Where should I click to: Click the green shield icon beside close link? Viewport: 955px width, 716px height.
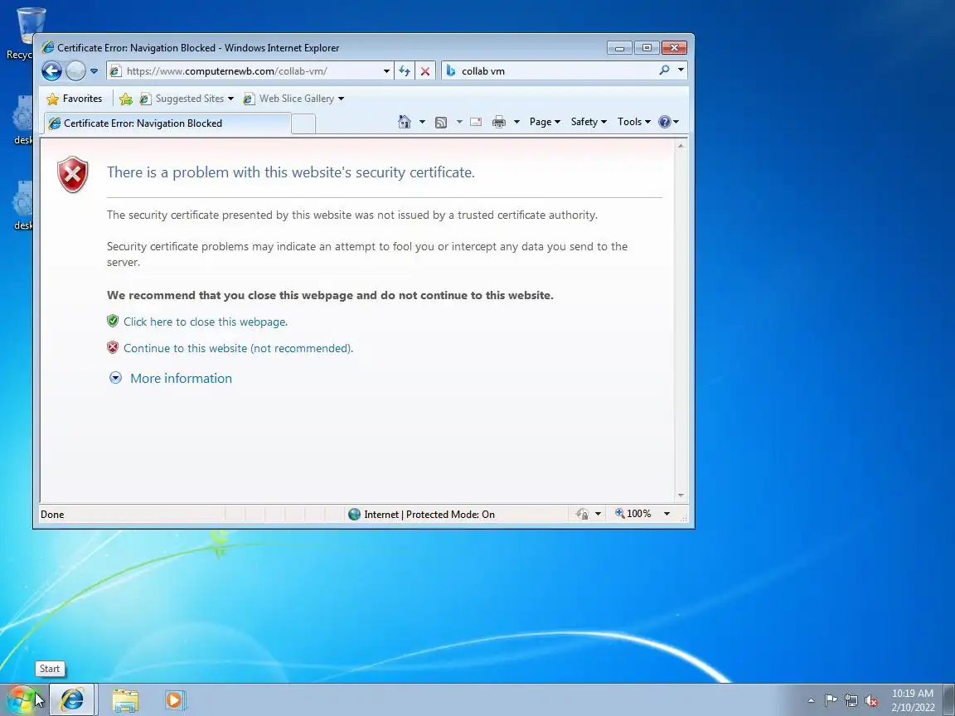pyautogui.click(x=113, y=321)
